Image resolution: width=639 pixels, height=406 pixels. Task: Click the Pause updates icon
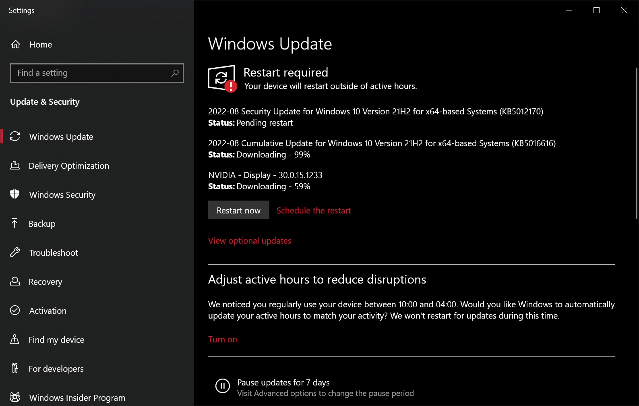222,386
